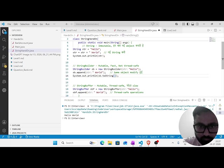Image resolution: width=224 pixels, height=168 pixels.
Task: Open the Run and Debug view
Action: click(4, 57)
